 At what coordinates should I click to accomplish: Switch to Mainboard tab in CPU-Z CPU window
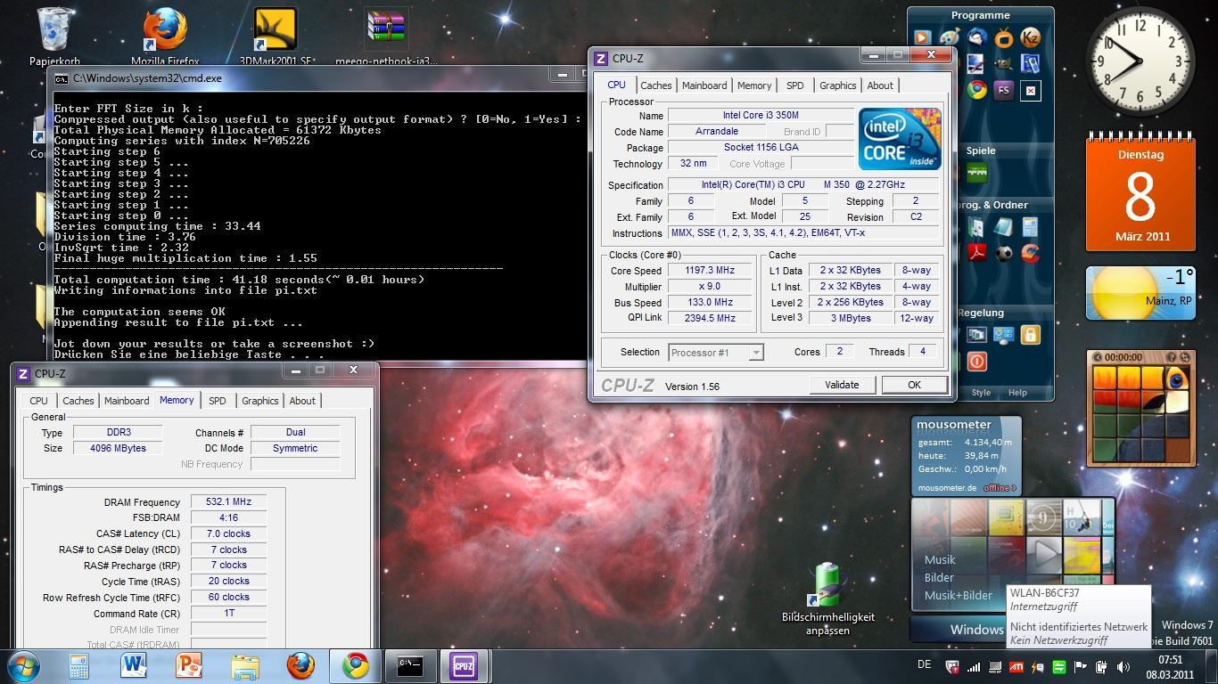click(704, 85)
